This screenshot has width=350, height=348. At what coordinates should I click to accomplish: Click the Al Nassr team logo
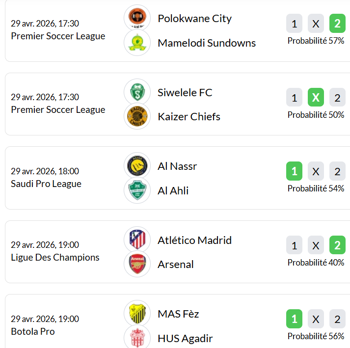137,166
